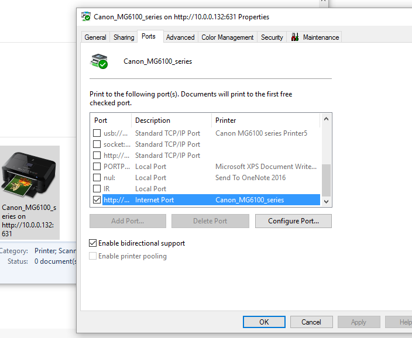
Task: Switch to the Maintenance tab
Action: pyautogui.click(x=314, y=37)
